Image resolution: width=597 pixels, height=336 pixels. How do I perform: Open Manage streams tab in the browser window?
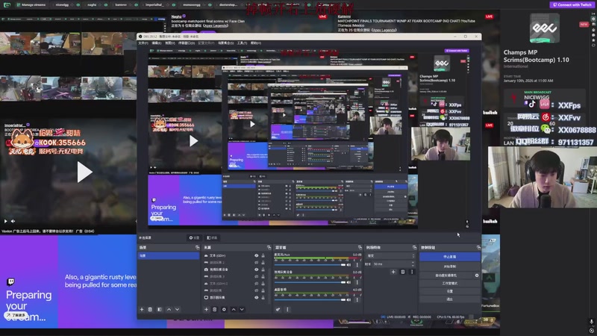pyautogui.click(x=31, y=4)
